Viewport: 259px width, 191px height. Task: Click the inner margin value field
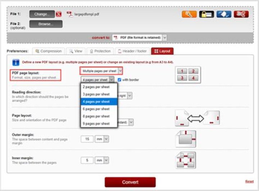[x=87, y=160]
